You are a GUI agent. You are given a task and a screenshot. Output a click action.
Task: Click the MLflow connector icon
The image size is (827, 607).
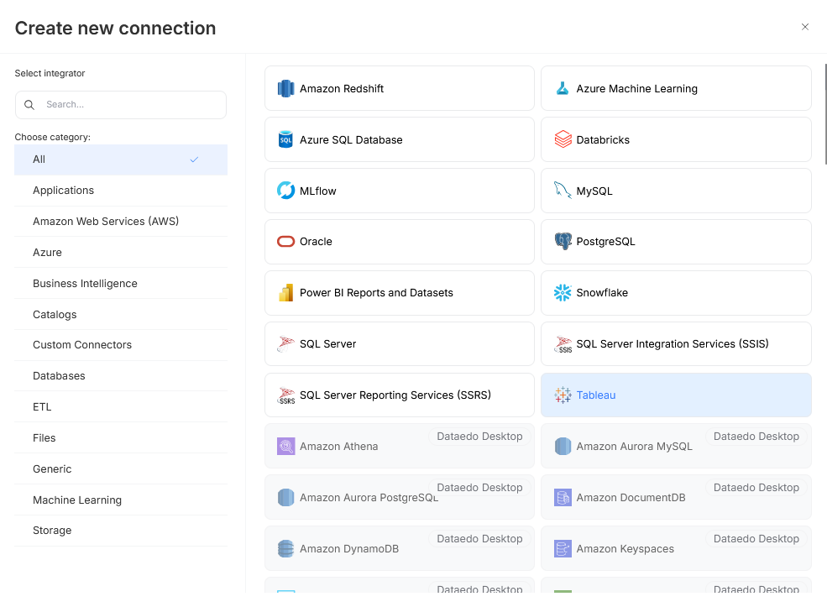[x=285, y=191]
